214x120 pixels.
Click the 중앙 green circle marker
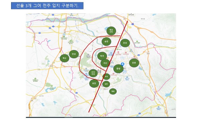coord(118,69)
